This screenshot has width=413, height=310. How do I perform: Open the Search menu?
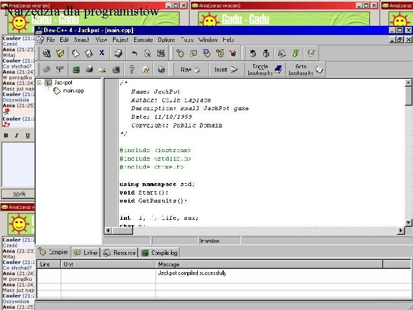(x=81, y=40)
